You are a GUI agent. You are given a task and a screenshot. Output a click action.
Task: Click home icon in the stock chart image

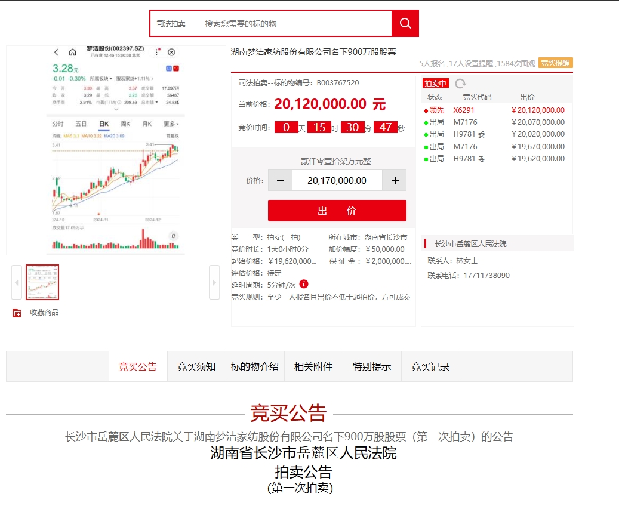click(x=73, y=52)
